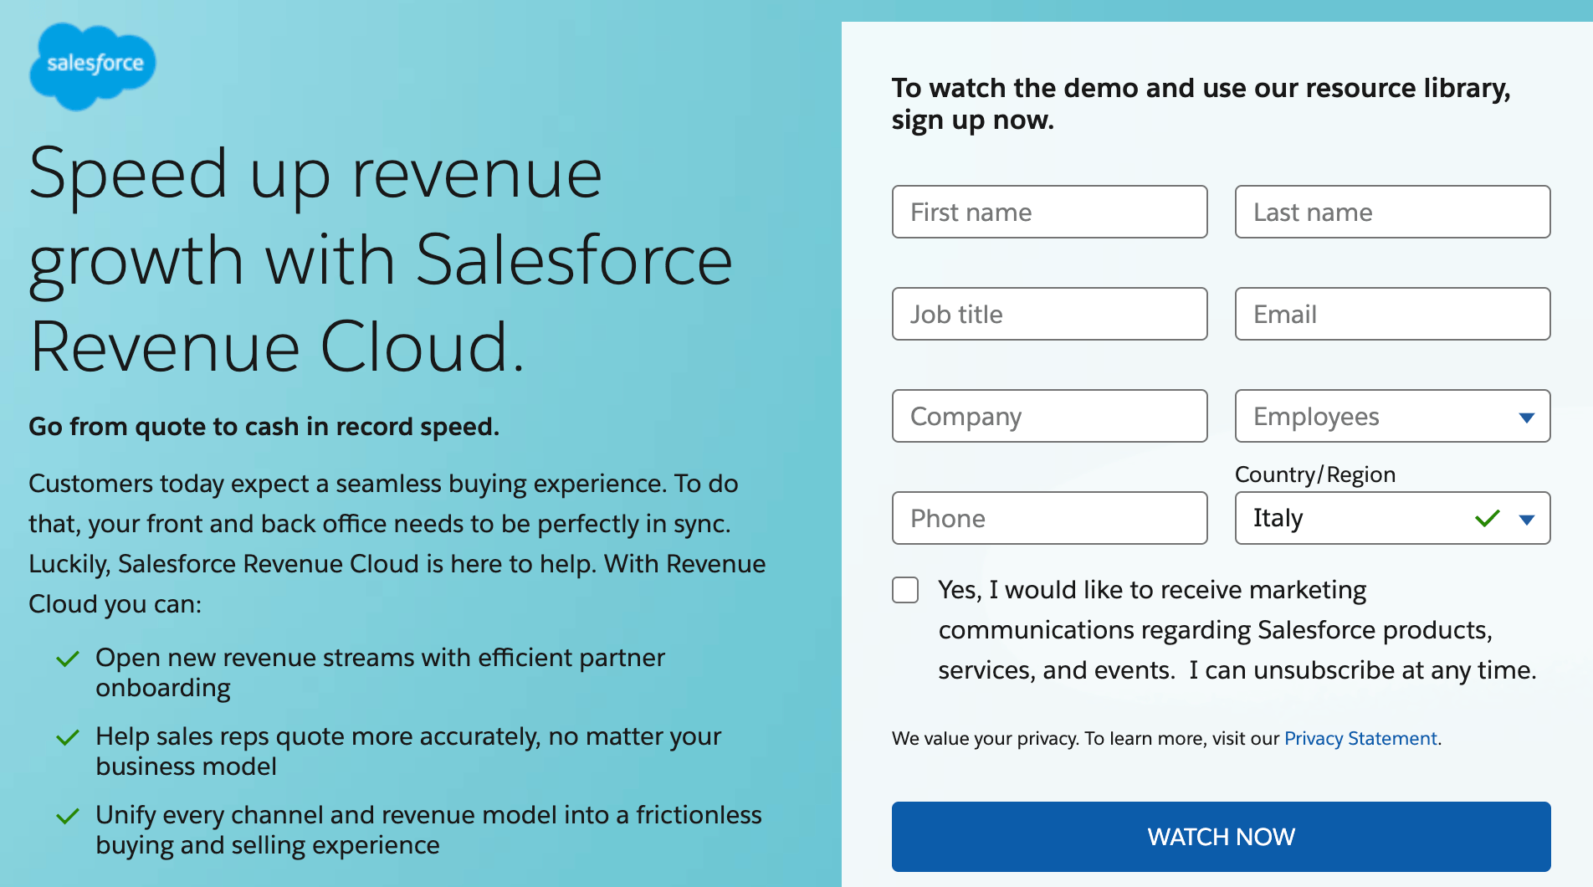Viewport: 1593px width, 887px height.
Task: Activate the Company text field
Action: (1049, 417)
